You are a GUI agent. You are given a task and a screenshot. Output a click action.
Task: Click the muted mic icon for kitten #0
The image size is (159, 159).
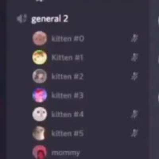[x=134, y=38]
